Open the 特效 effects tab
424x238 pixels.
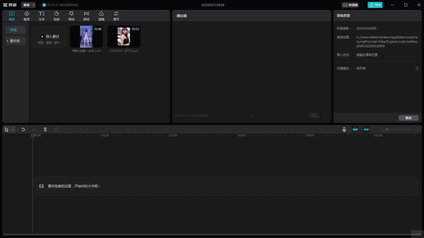71,16
